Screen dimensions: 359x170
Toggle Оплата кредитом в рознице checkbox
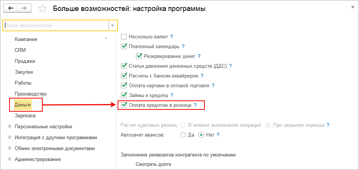tap(124, 105)
